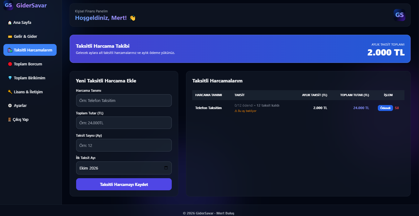The image size is (419, 216).
Task: Click the card icon beside Gelir & Gider
Action: coord(10,37)
